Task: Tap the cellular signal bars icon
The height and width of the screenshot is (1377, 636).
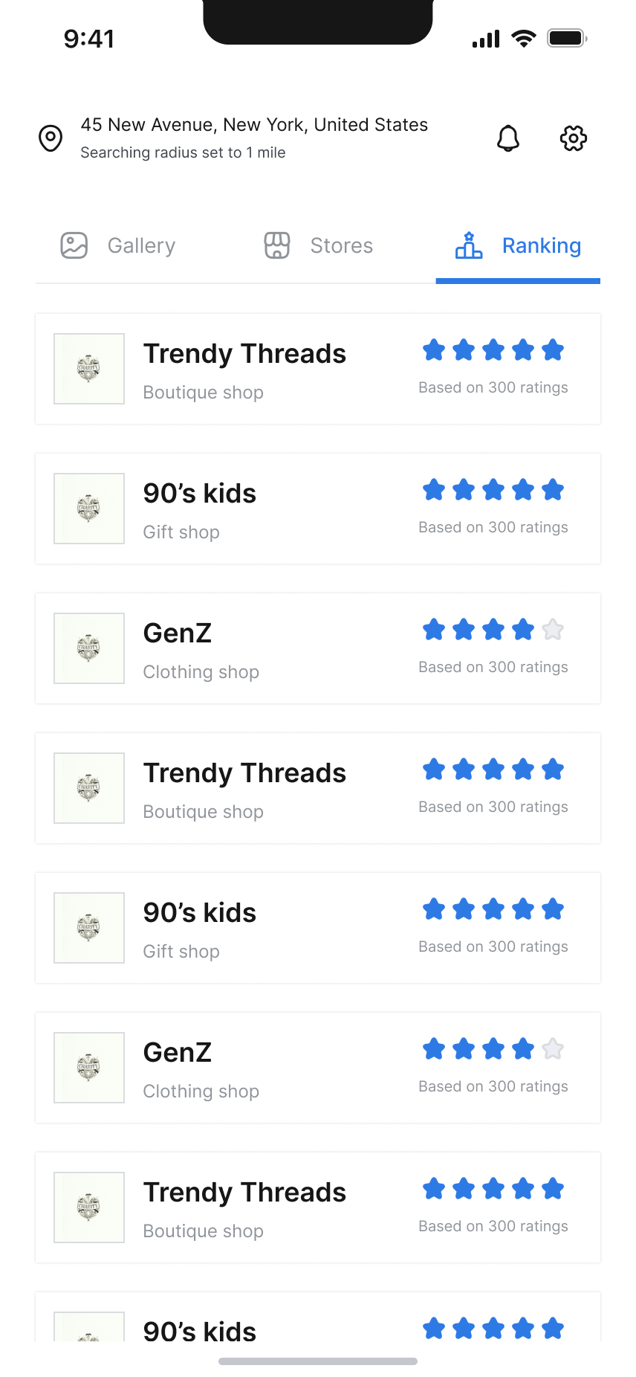Action: tap(486, 39)
